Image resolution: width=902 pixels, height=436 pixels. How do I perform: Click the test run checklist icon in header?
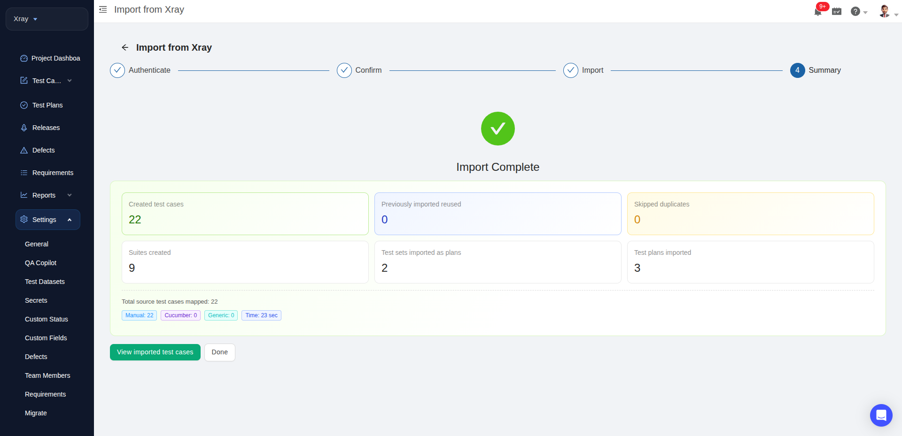coord(837,11)
